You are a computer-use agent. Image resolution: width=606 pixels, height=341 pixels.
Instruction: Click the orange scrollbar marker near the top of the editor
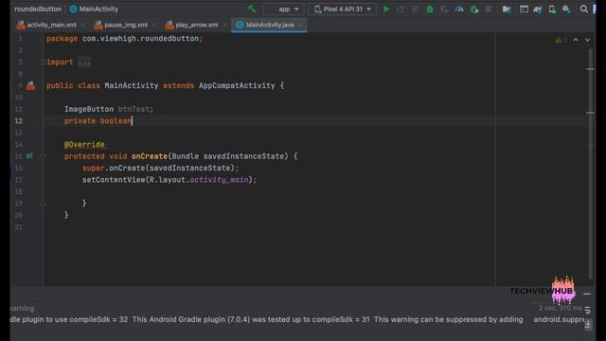click(x=590, y=69)
